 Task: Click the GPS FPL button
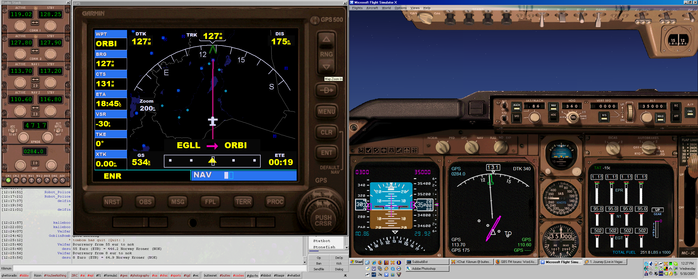pos(210,202)
